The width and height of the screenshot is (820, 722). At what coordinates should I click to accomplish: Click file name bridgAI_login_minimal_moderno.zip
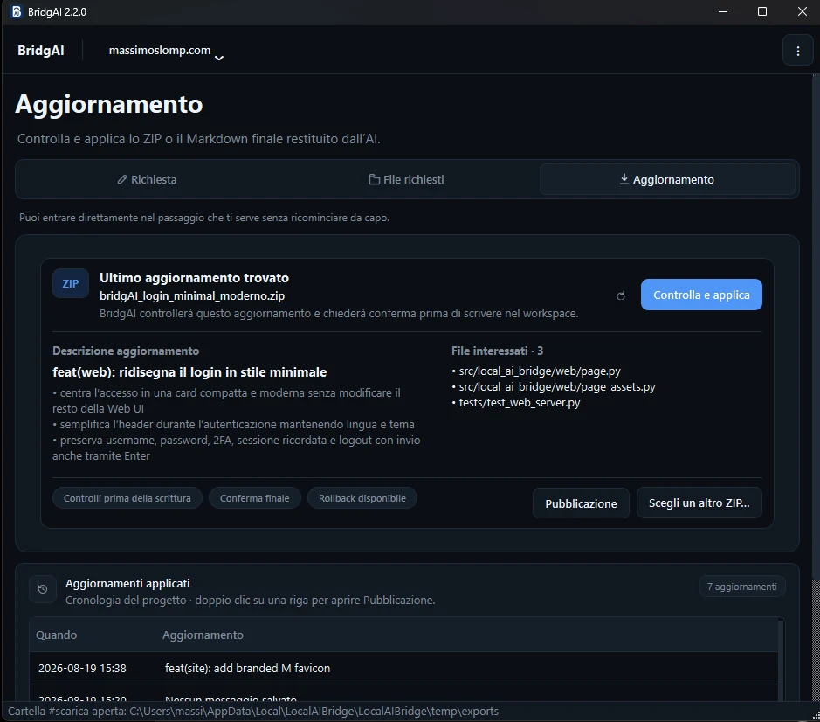(x=192, y=296)
